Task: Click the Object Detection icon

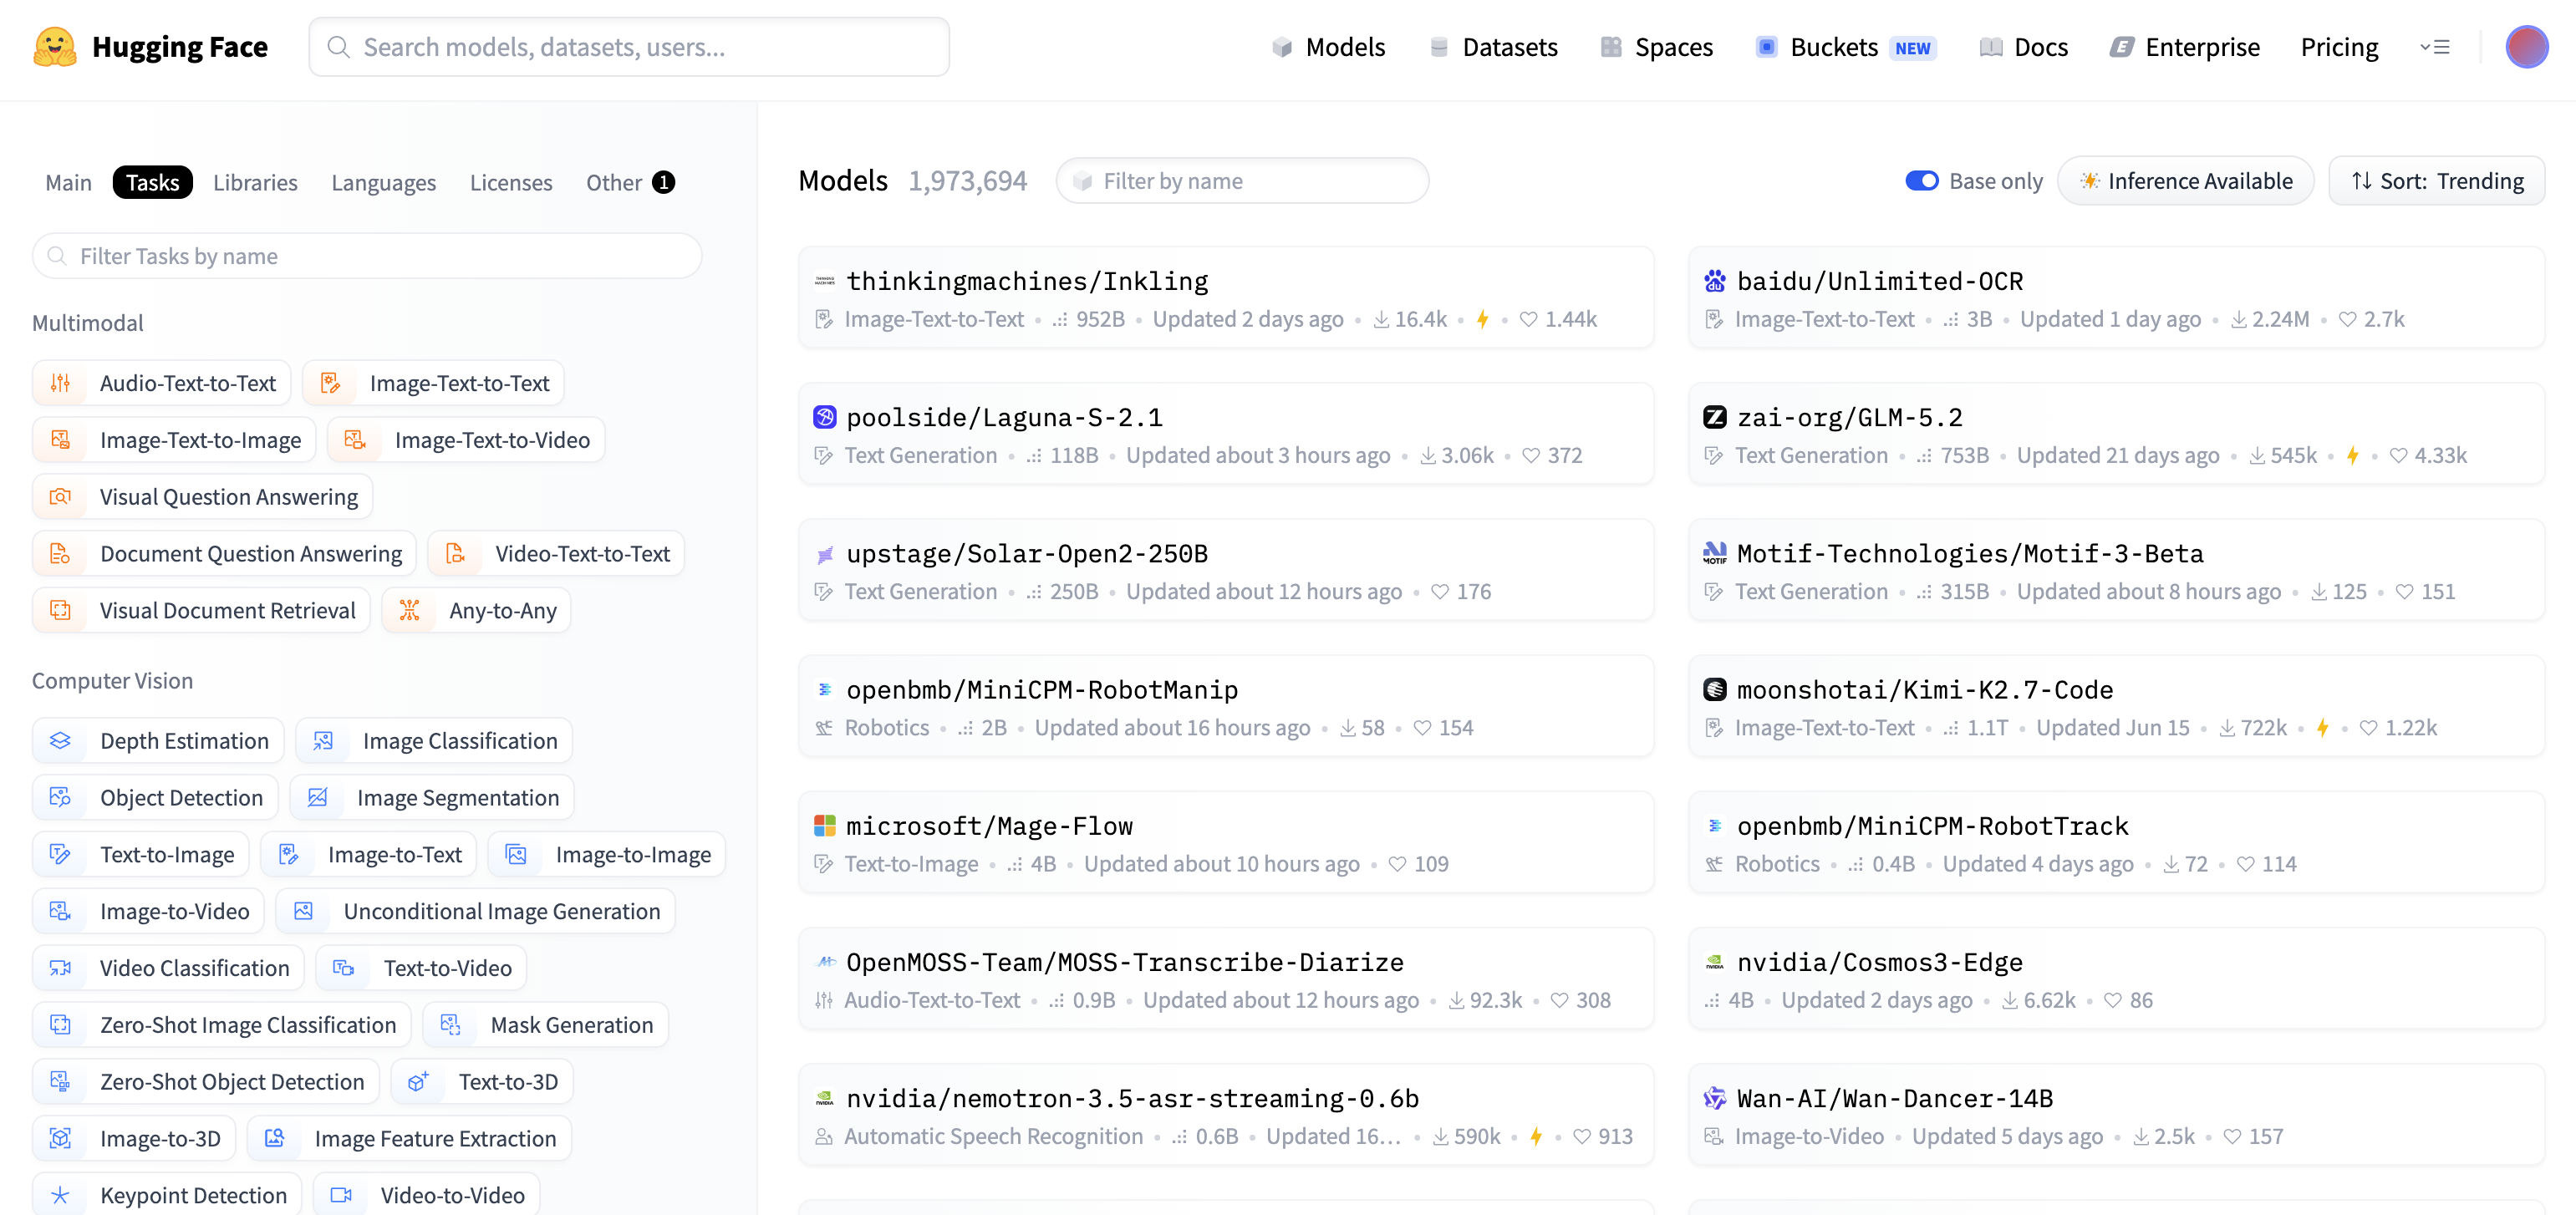Action: pos(60,798)
